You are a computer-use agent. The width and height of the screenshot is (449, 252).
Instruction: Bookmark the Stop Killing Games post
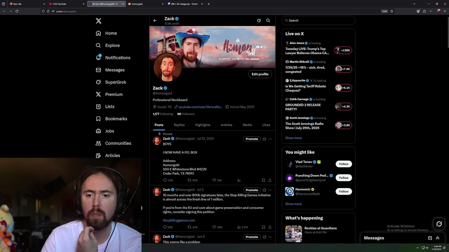click(263, 227)
